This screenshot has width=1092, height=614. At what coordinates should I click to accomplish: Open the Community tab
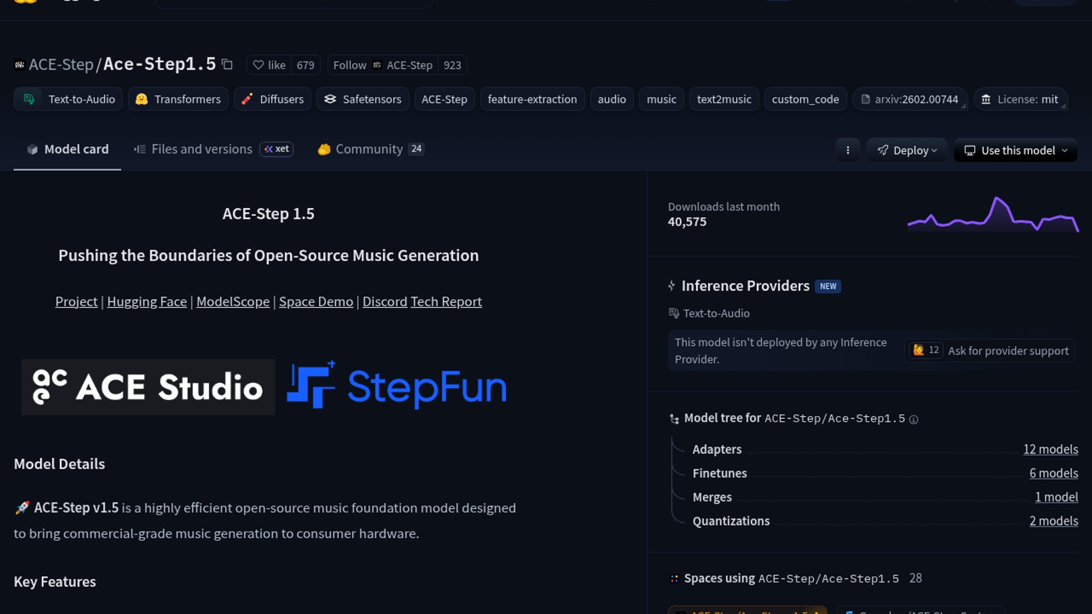369,149
